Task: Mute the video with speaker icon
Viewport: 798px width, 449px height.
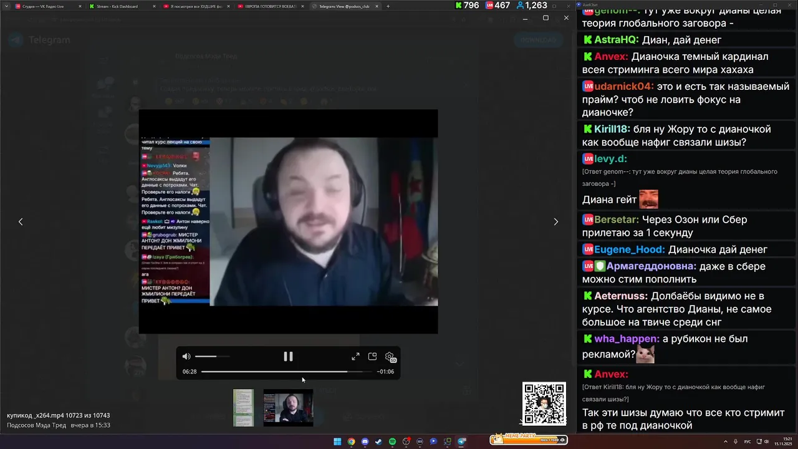Action: coord(186,356)
